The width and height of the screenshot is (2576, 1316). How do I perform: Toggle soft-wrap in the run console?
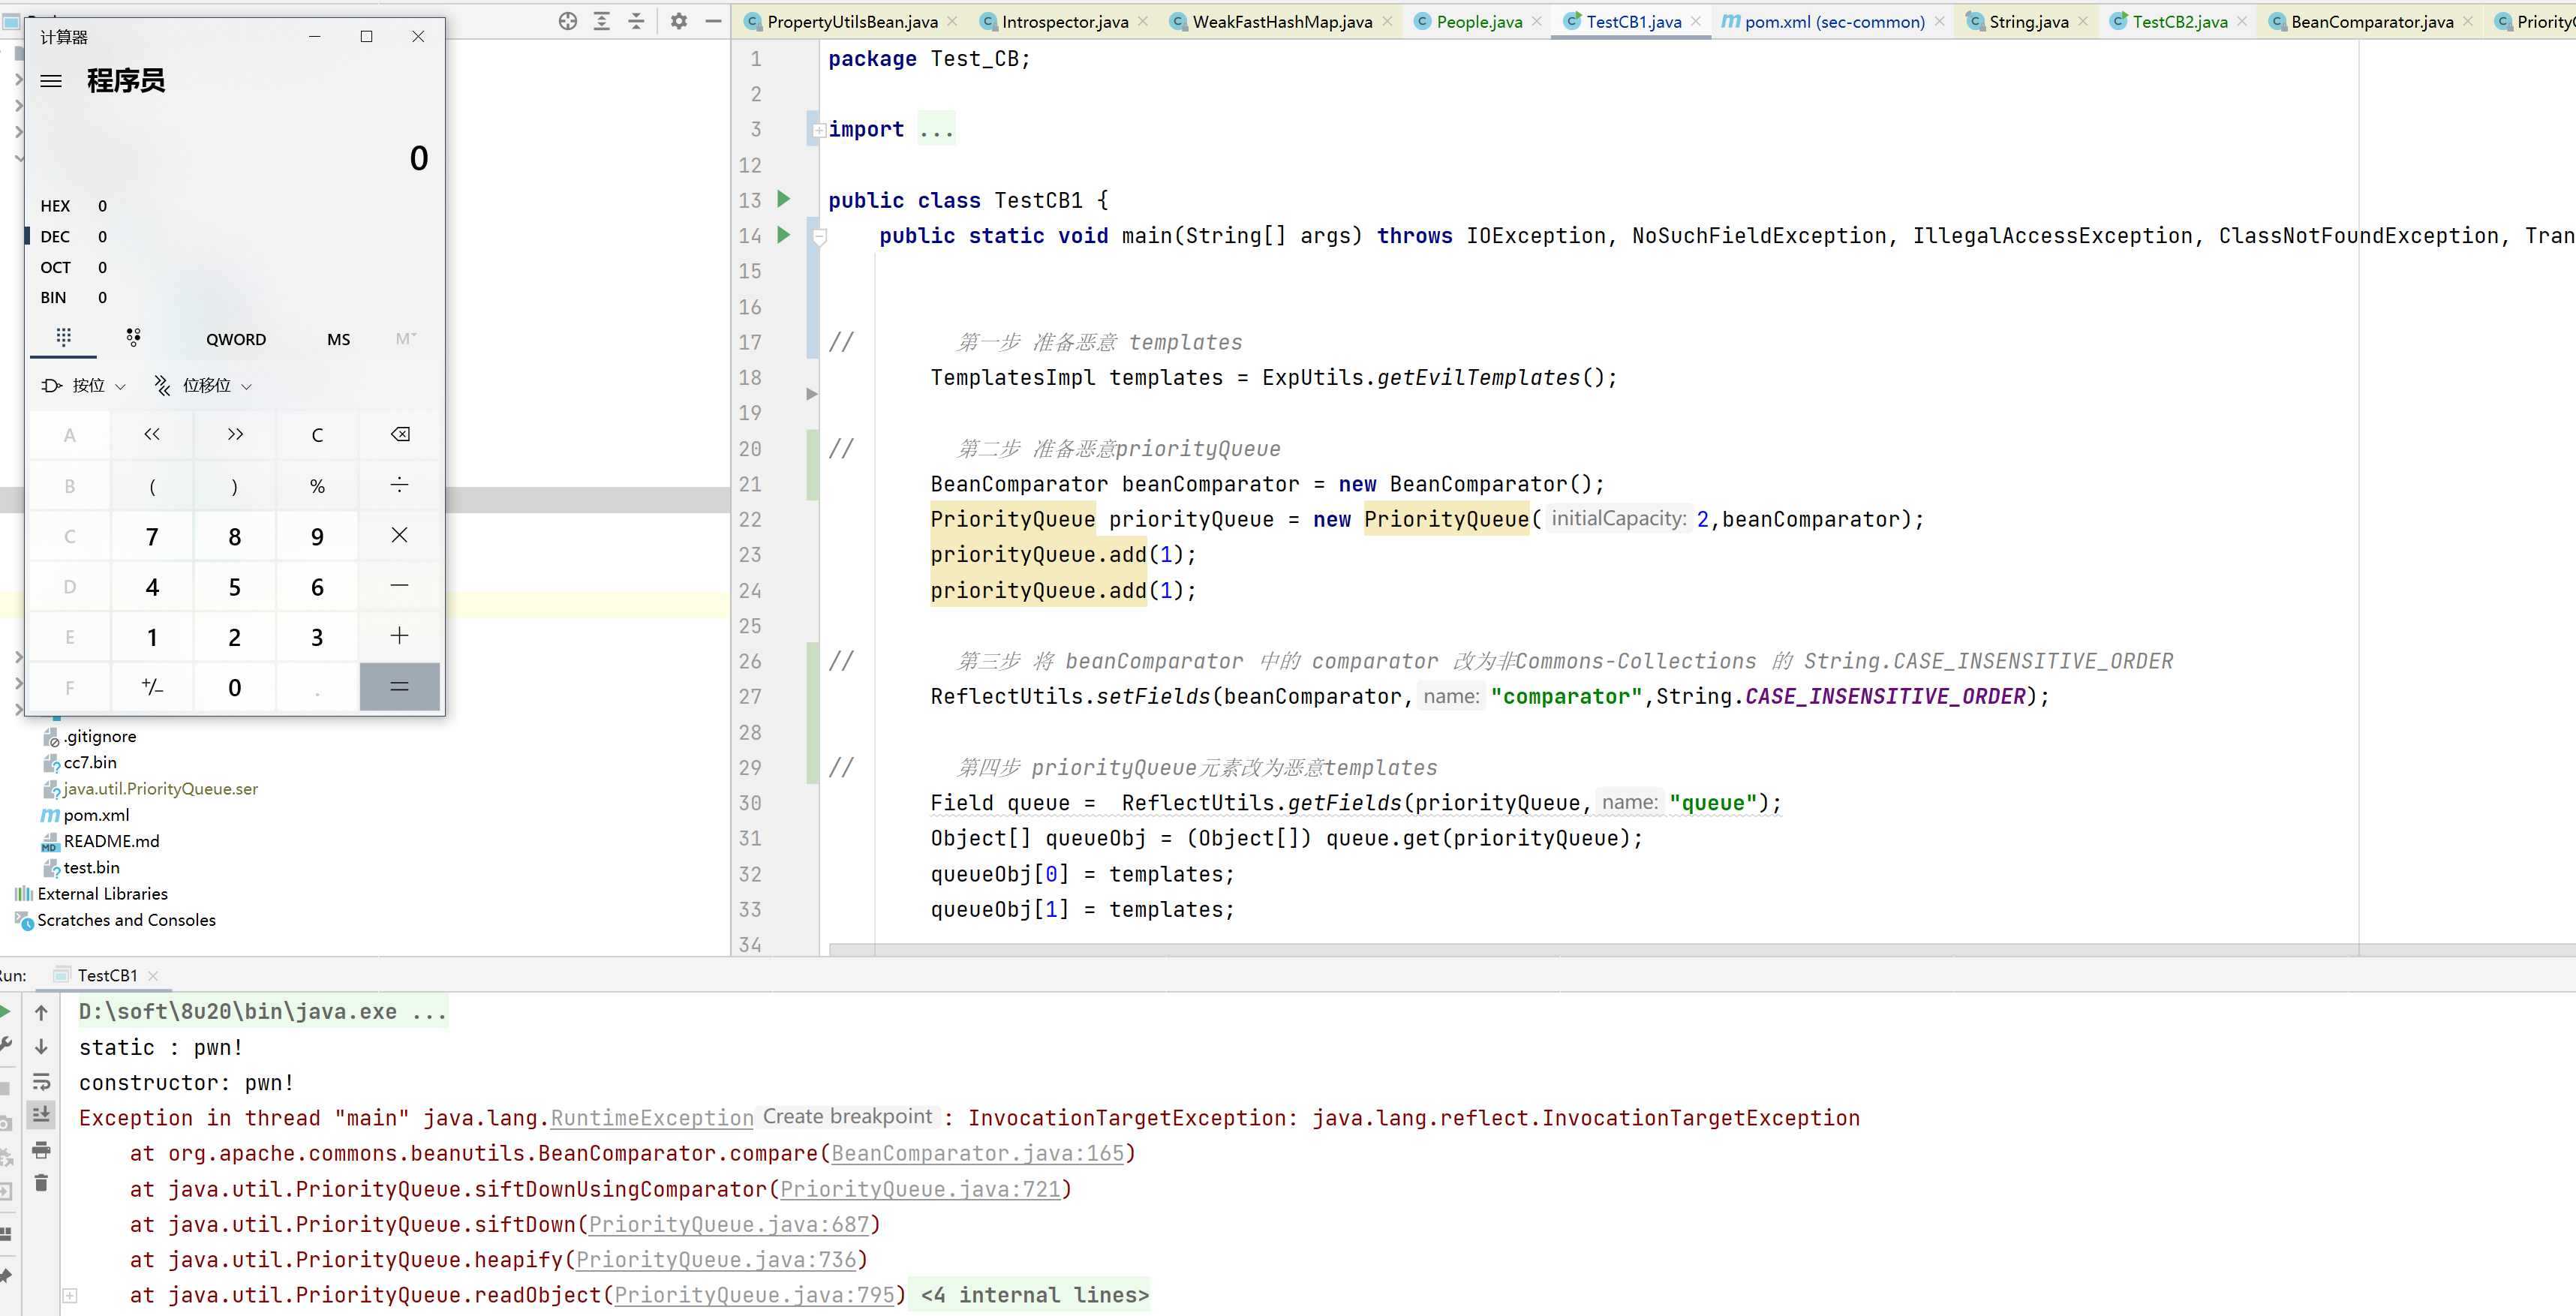click(41, 1081)
